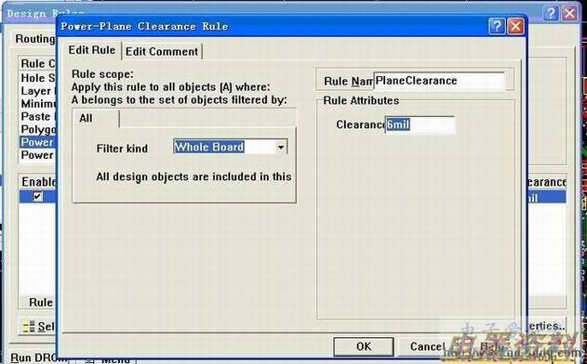Screen dimensions: 587x364
Task: Select the Paste rule class in list
Action: pos(37,117)
